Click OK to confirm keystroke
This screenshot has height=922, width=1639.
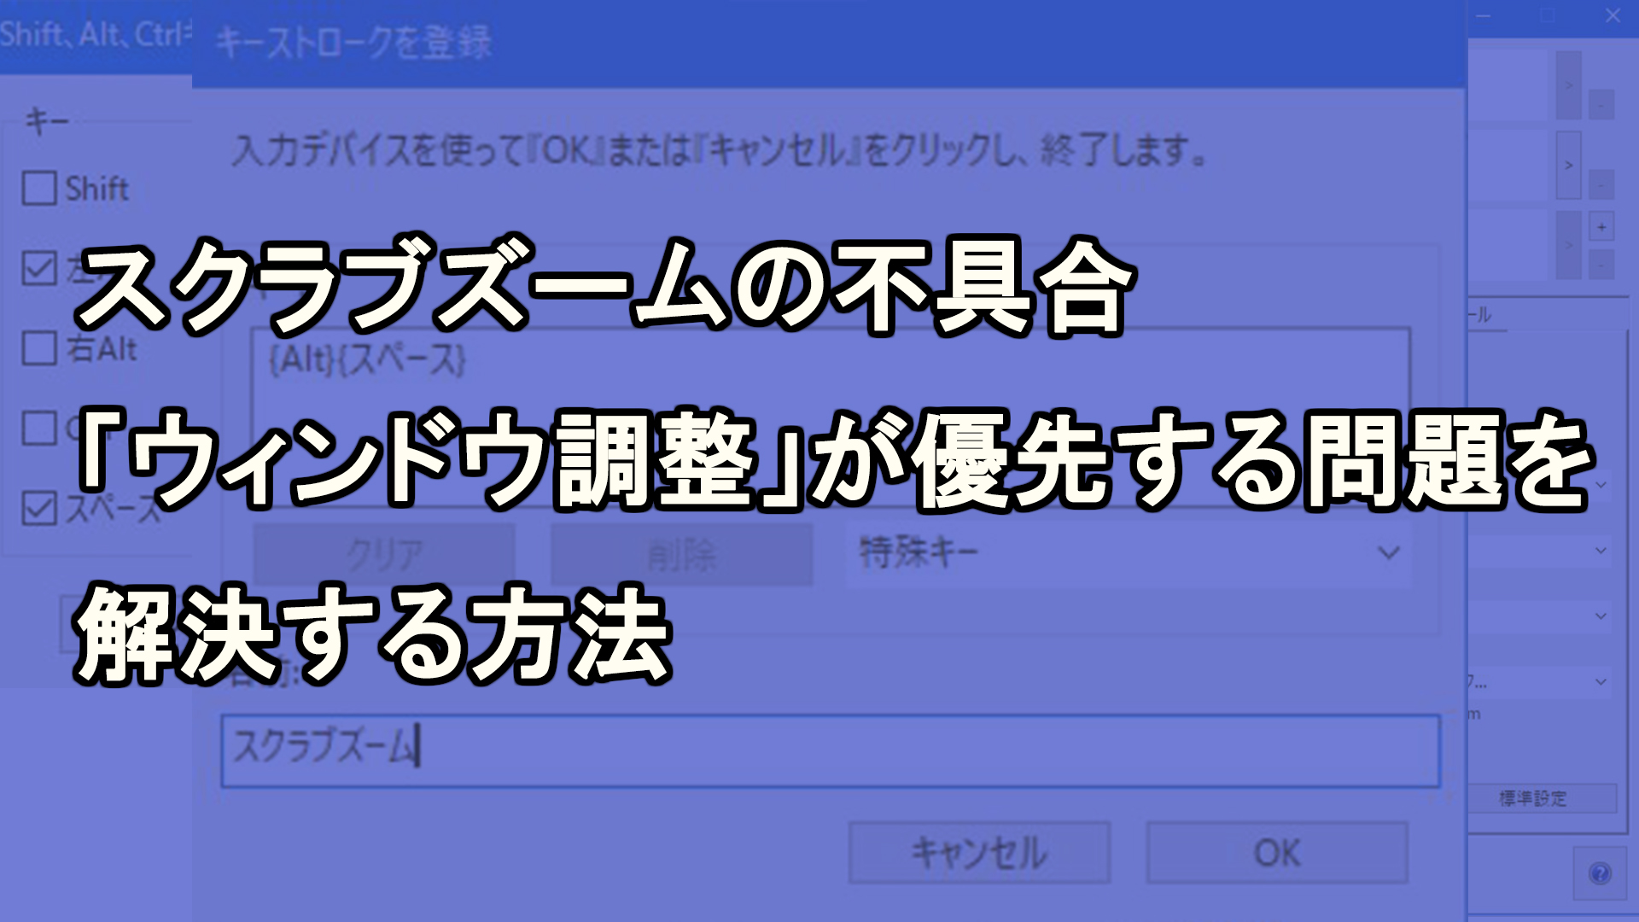(1276, 851)
